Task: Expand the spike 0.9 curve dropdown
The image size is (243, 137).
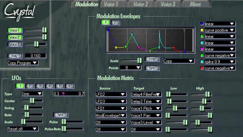Action: point(220,62)
